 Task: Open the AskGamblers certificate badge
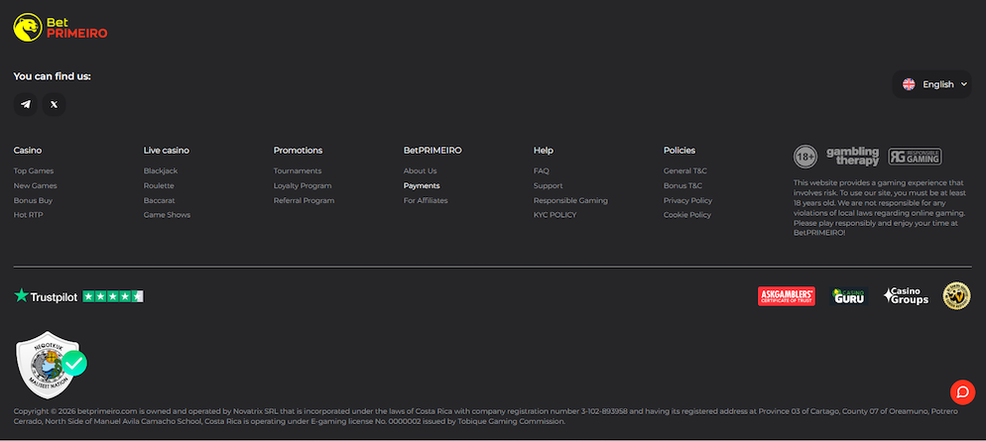(x=786, y=296)
